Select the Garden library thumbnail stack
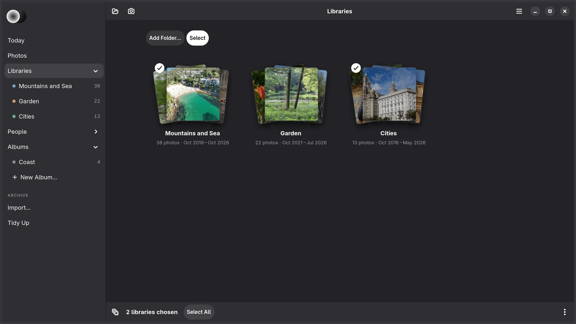 click(290, 94)
